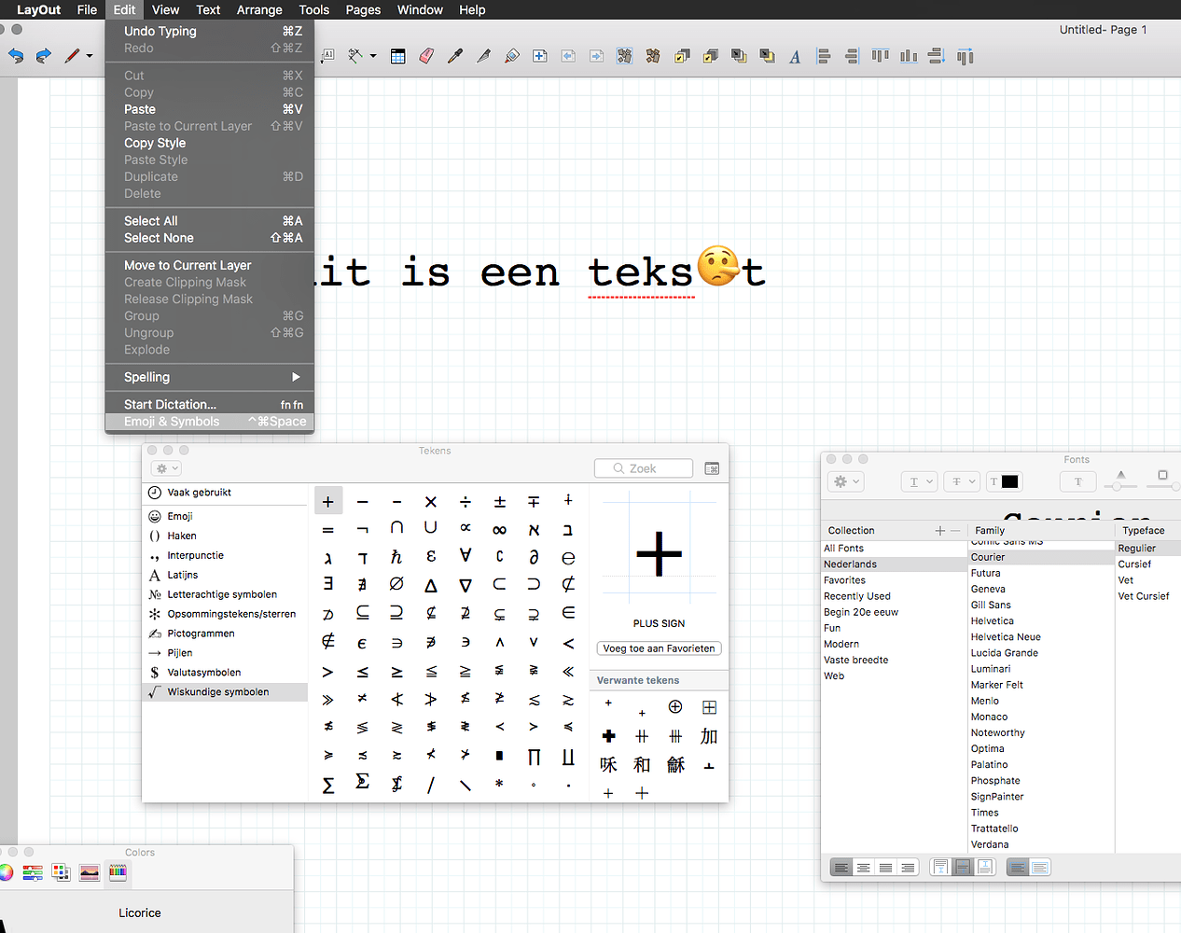This screenshot has height=933, width=1181.
Task: Select the crayons picker in the Colors panel
Action: click(x=117, y=872)
